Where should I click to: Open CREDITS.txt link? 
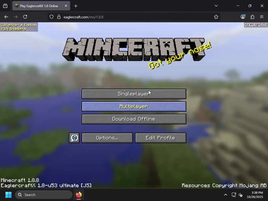click(256, 25)
